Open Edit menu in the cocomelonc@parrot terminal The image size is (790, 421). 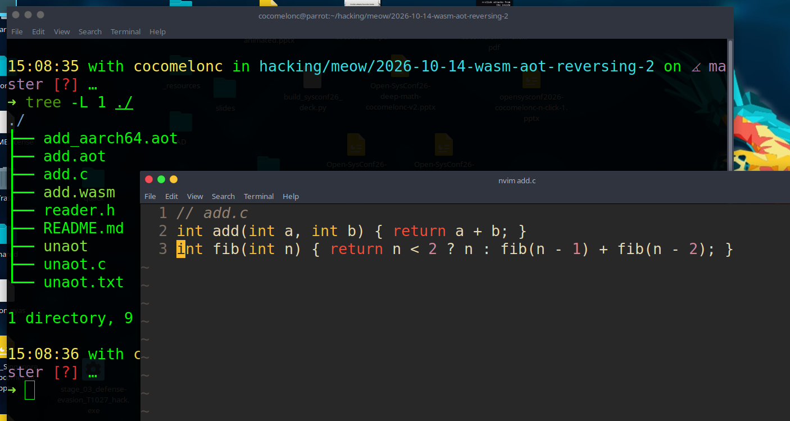coord(38,31)
